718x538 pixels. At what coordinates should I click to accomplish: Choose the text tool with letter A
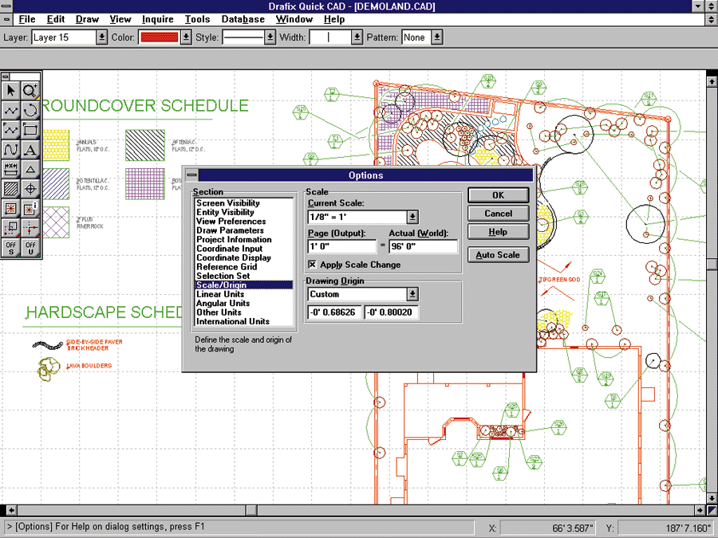30,150
